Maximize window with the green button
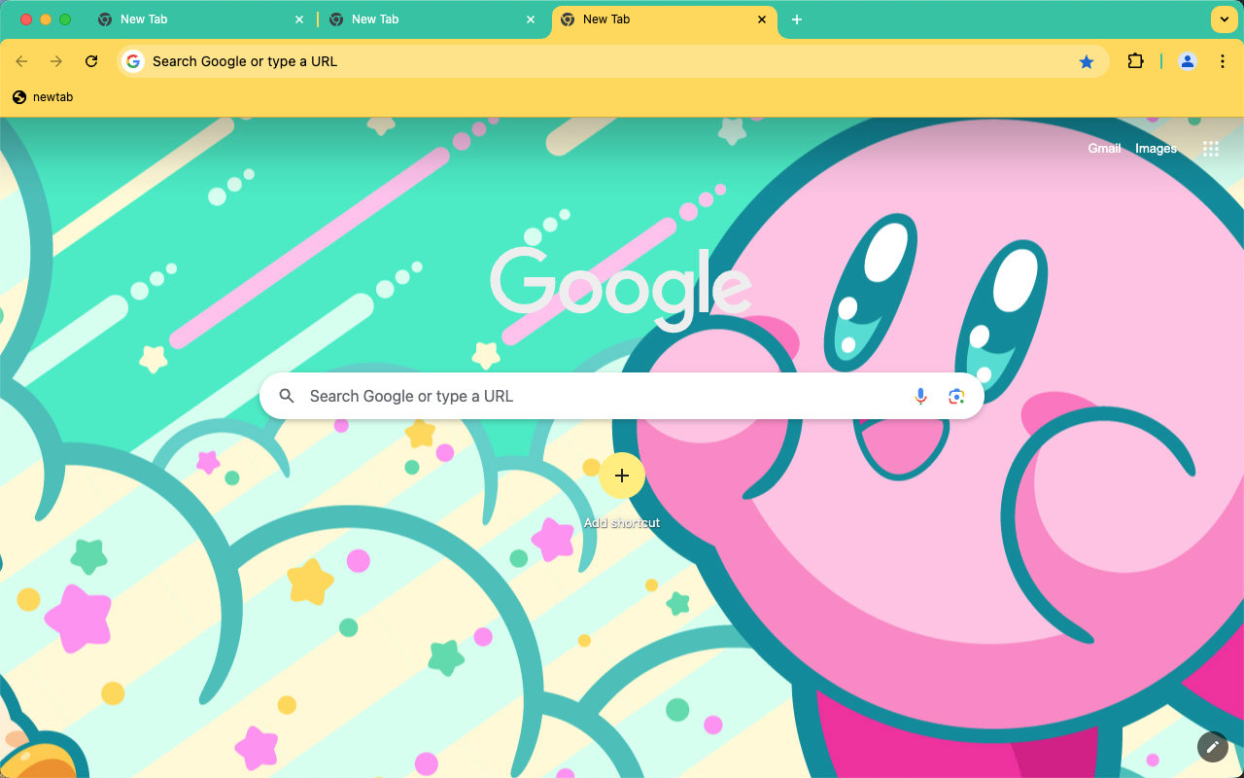The image size is (1244, 778). click(x=65, y=19)
